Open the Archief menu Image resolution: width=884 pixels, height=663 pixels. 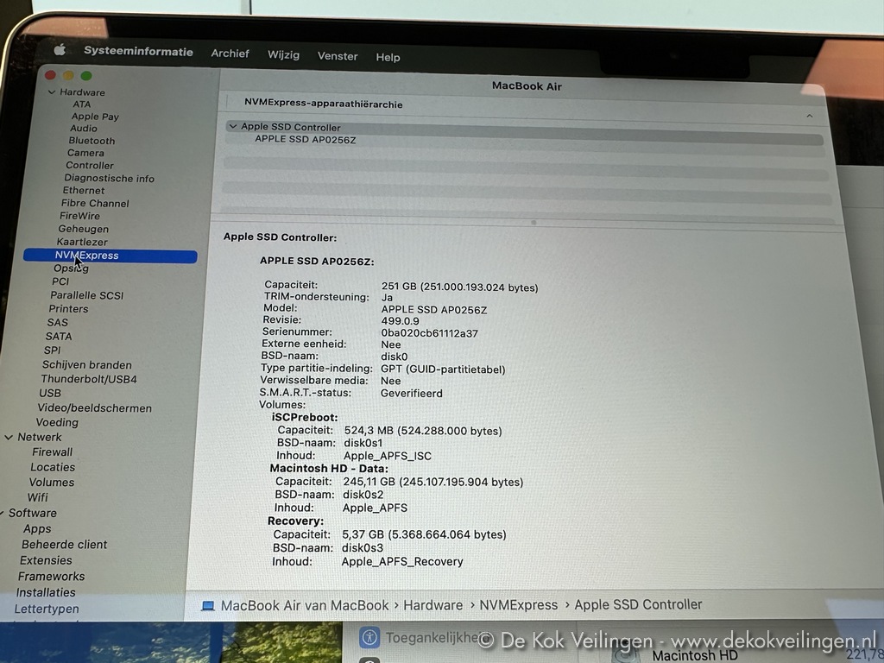point(230,54)
